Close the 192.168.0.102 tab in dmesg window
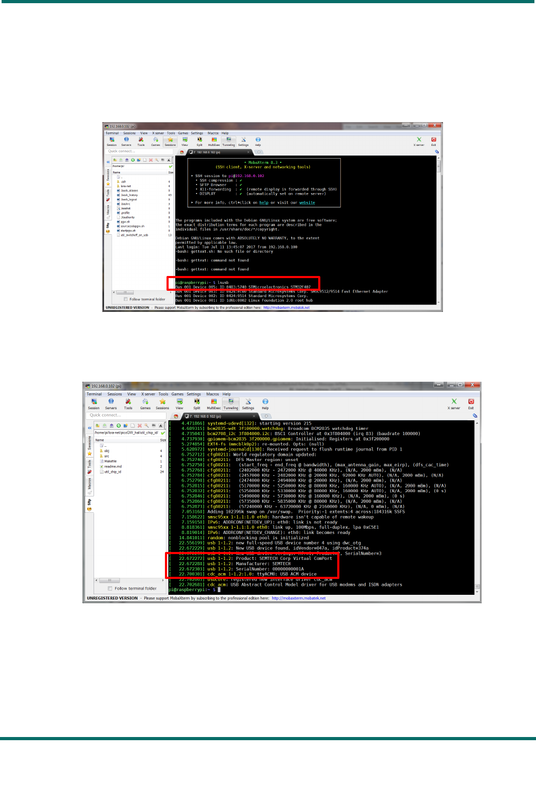 (254, 416)
